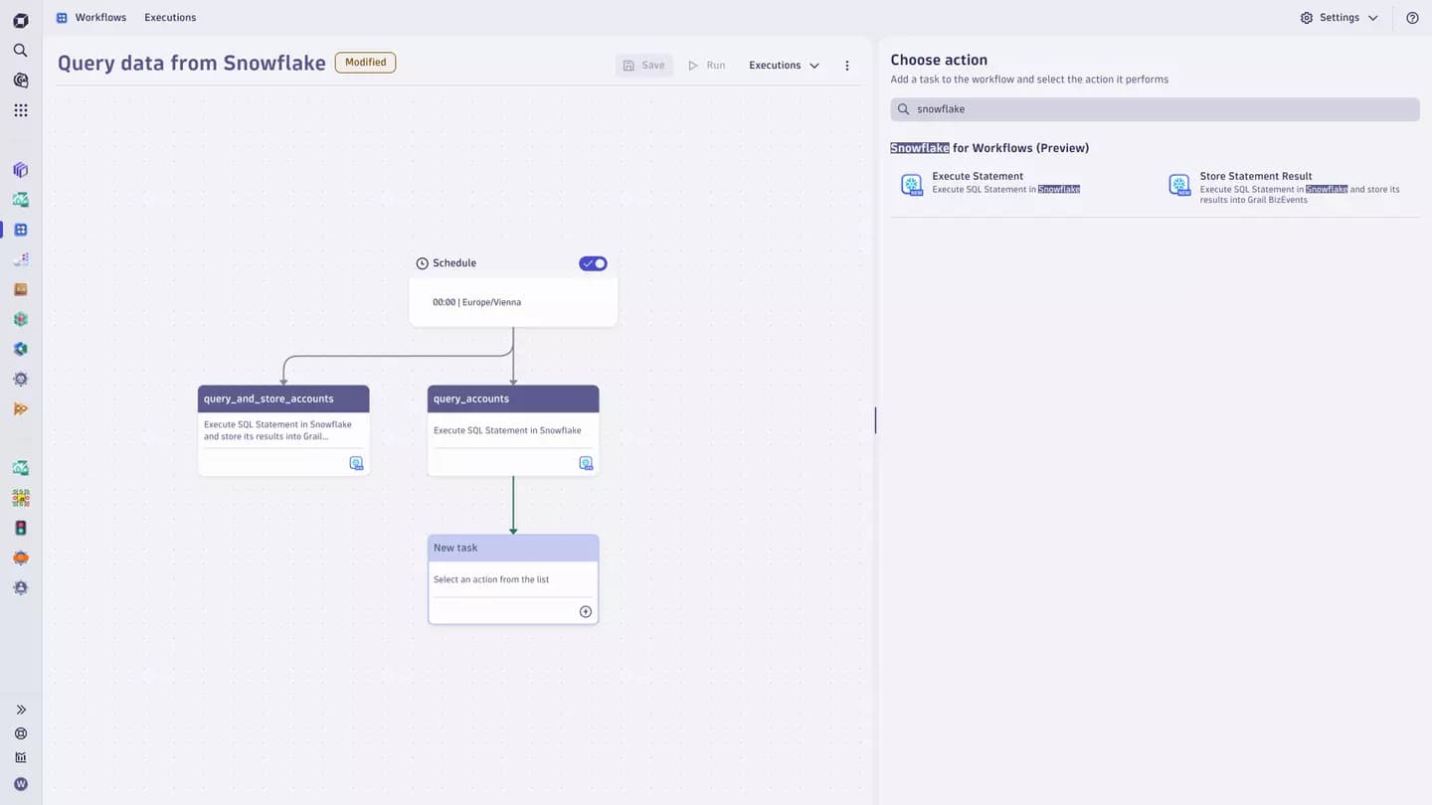The height and width of the screenshot is (805, 1432).
Task: Open the apps grid launcher icon
Action: pyautogui.click(x=21, y=110)
